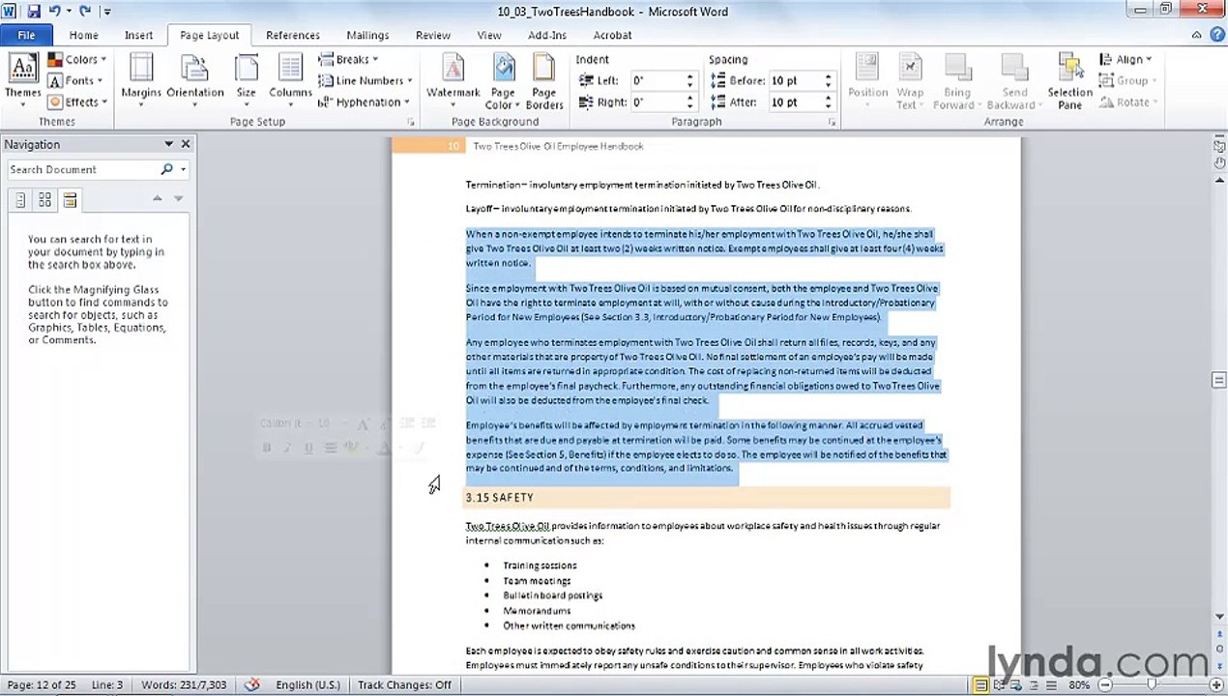
Task: Click English (U.S.) language status
Action: (x=307, y=684)
